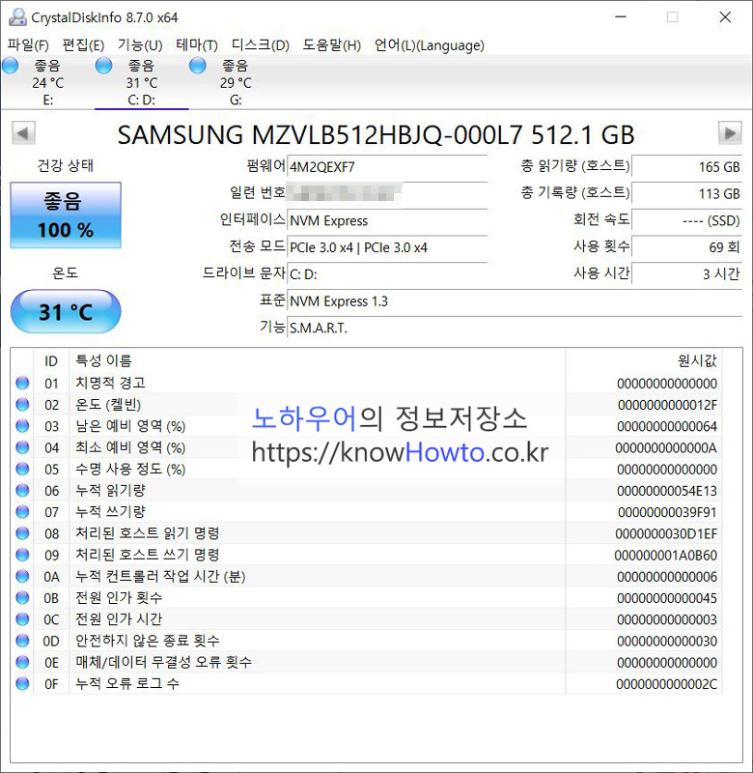The width and height of the screenshot is (753, 773).
Task: Click the firmware field 4M2QEXF7
Action: pos(386,166)
